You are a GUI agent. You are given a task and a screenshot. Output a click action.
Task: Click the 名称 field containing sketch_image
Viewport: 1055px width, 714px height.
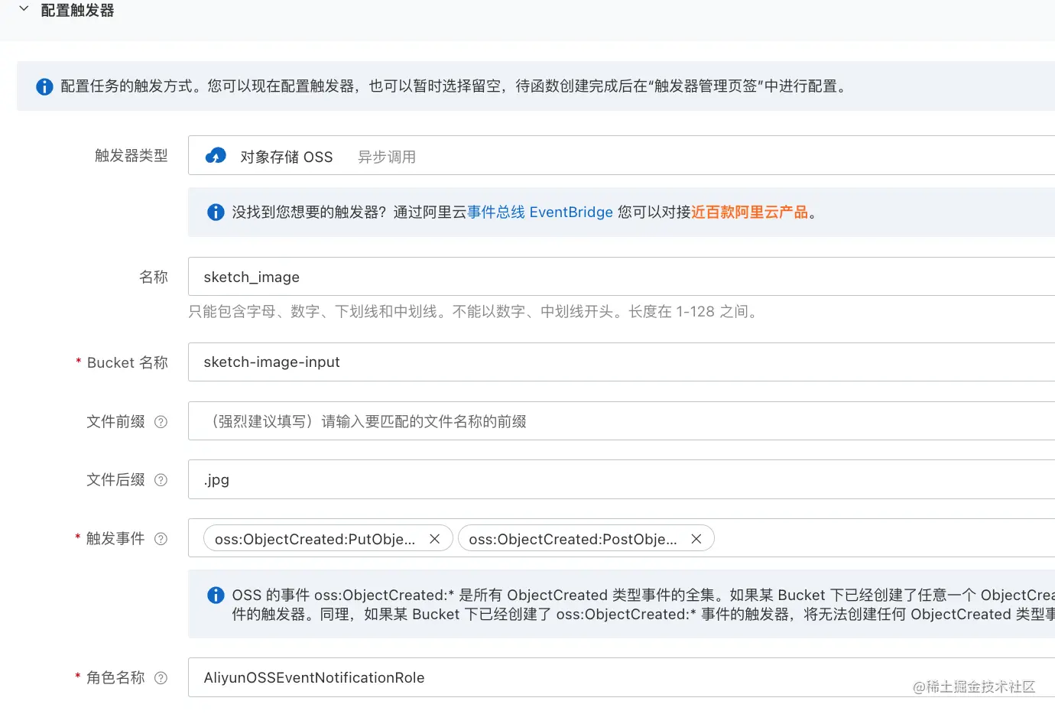pyautogui.click(x=622, y=277)
